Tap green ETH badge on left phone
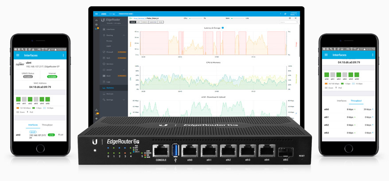Image resolution: width=389 pixels, height=181 pixels. coord(51,135)
